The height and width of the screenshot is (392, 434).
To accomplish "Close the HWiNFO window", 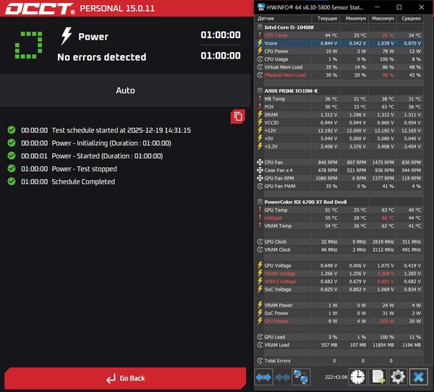I will (x=421, y=7).
